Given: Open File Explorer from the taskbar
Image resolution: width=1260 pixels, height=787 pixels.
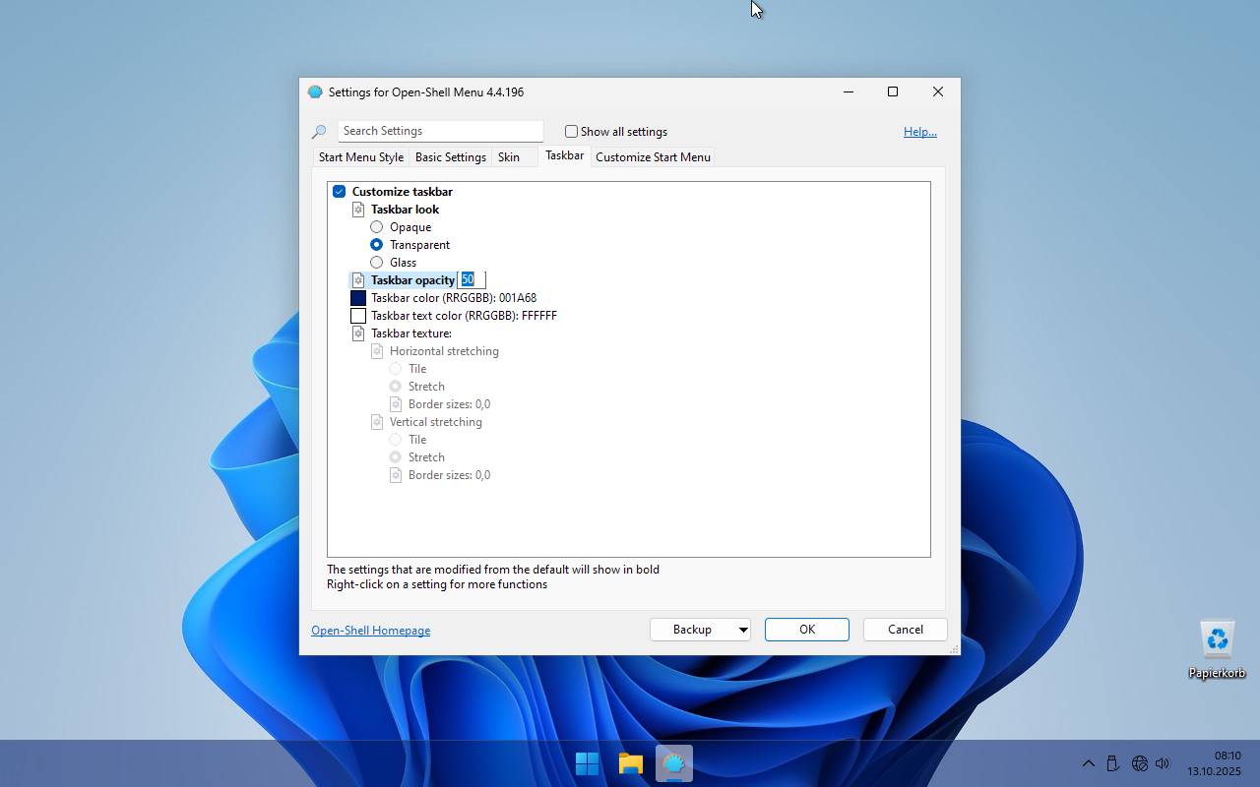Looking at the screenshot, I should coord(631,763).
